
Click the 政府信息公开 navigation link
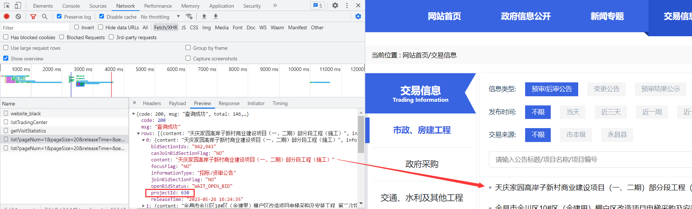pos(525,16)
